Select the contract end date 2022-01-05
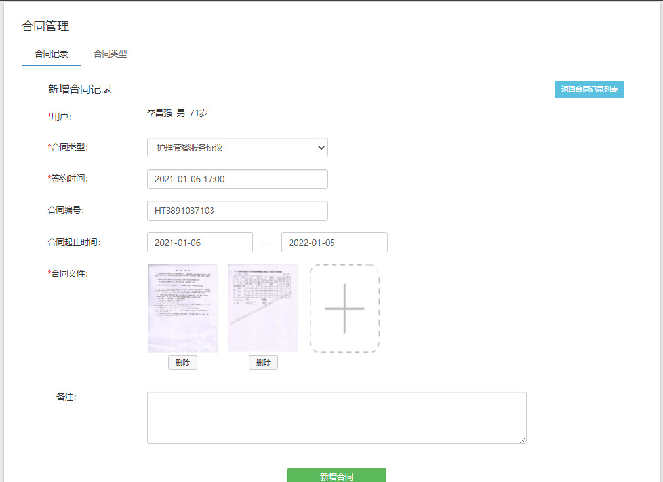The image size is (663, 482). pyautogui.click(x=334, y=242)
